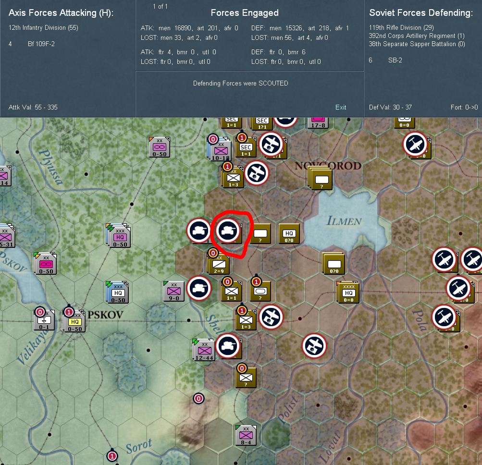Click air recon marker beside Novgorod-area 1=3 unit
The height and width of the screenshot is (465, 482).
257,173
